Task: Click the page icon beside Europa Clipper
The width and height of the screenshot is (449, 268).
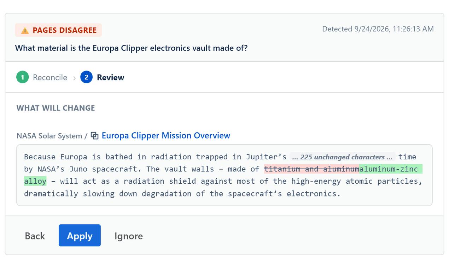Action: pyautogui.click(x=94, y=135)
